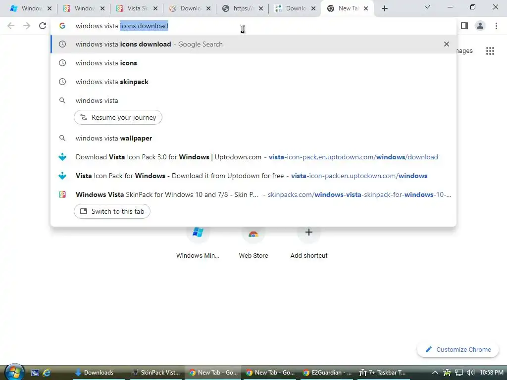Click the 7+ Taskbar Tweaker tray icon
Image resolution: width=507 pixels, height=380 pixels.
coord(447,373)
